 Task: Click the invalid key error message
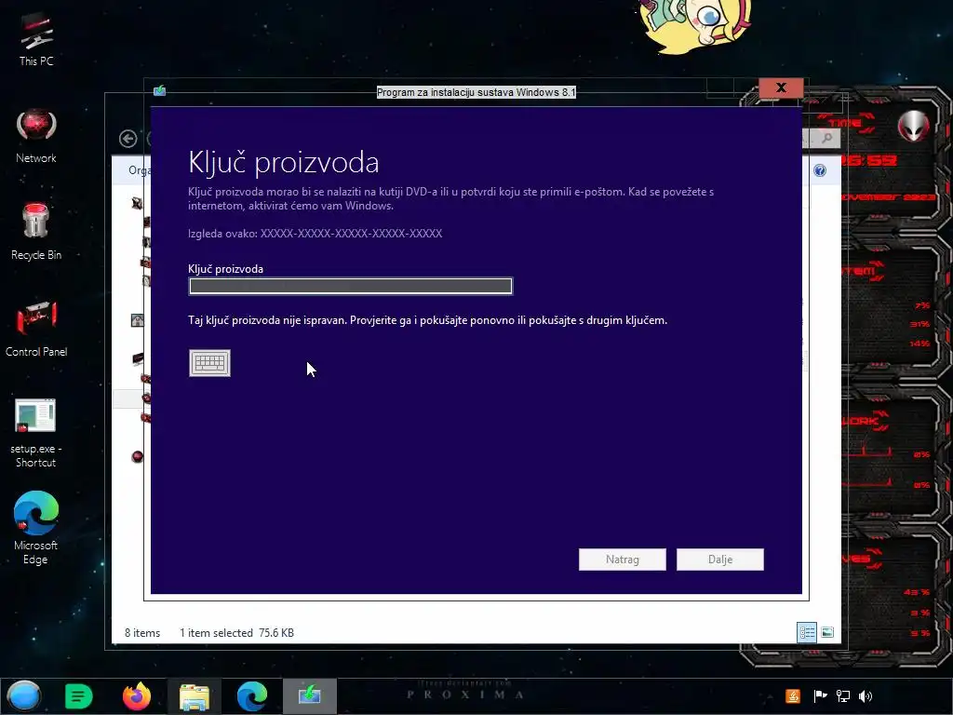tap(427, 320)
